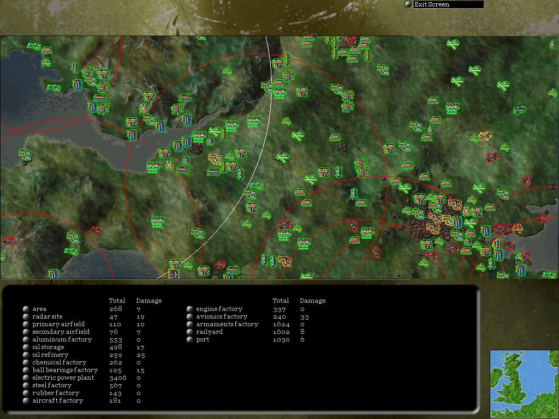Select ball bearings factory total 195

click(x=115, y=370)
